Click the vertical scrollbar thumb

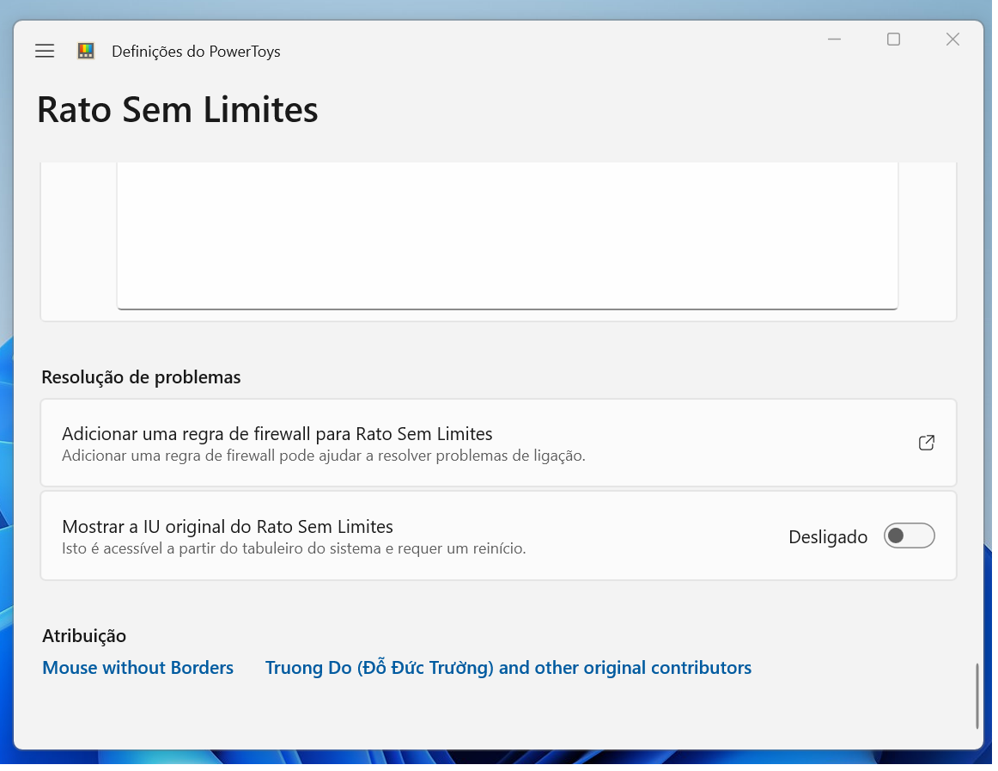[977, 696]
